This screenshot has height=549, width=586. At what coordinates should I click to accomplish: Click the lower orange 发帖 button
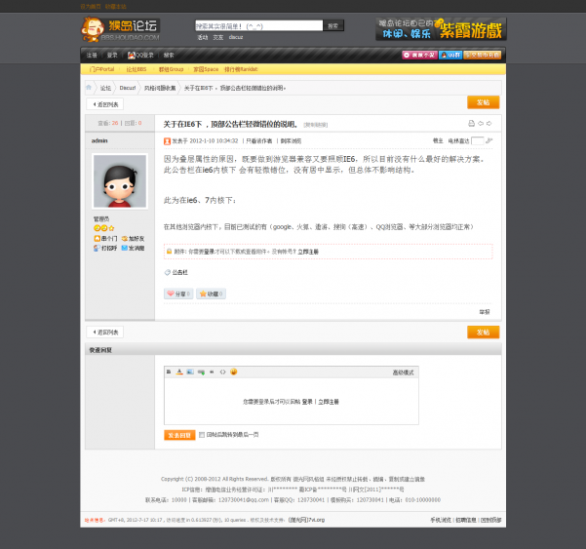pyautogui.click(x=484, y=333)
